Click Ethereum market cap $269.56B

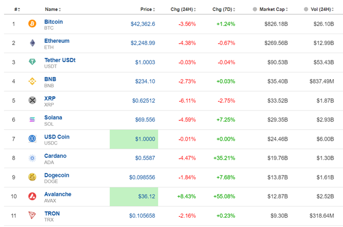point(276,43)
